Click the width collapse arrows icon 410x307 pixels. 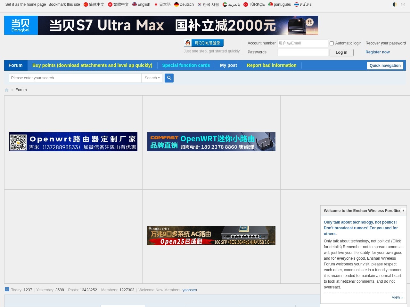tap(403, 4)
